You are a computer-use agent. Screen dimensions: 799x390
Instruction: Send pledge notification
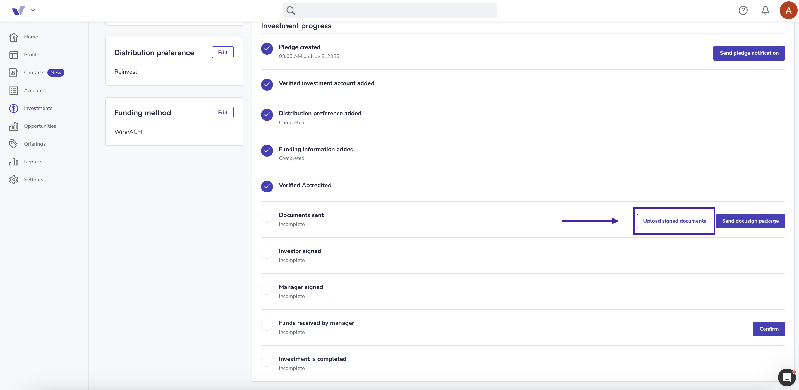[749, 53]
